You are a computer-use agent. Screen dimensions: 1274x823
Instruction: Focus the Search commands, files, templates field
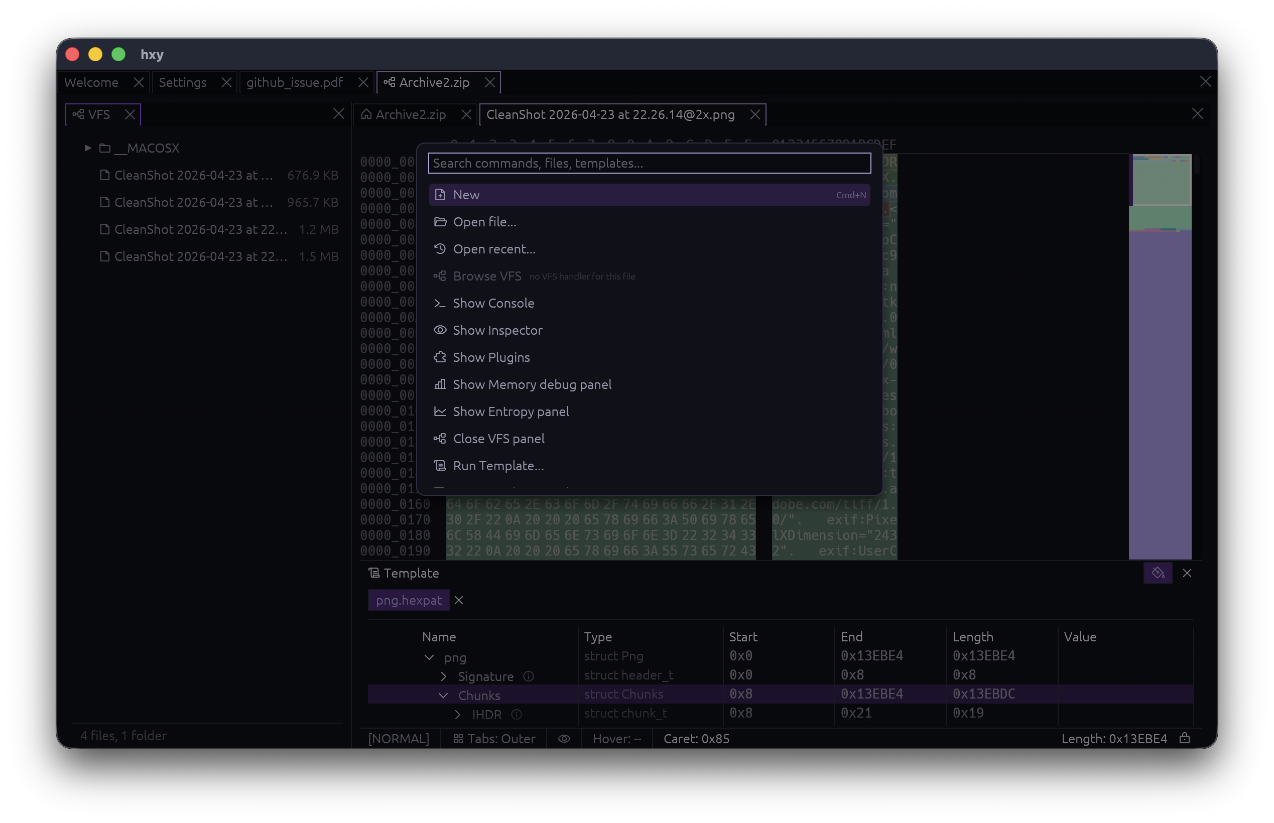pyautogui.click(x=649, y=163)
